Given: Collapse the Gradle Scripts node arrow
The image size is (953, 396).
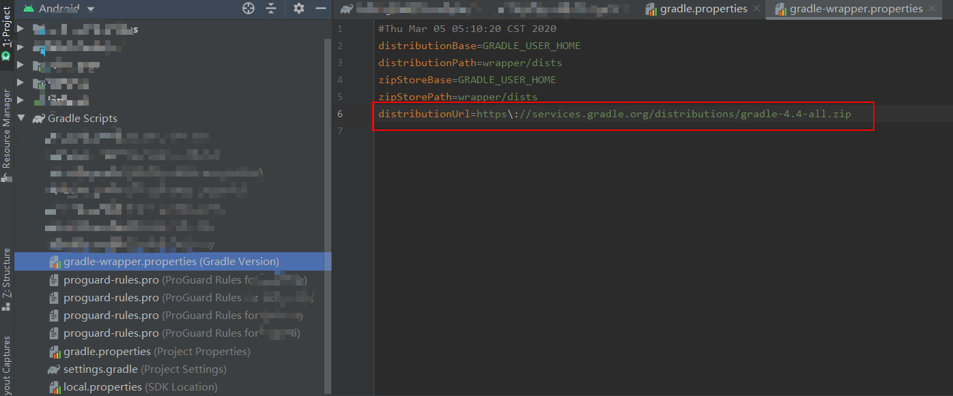Looking at the screenshot, I should click(21, 118).
